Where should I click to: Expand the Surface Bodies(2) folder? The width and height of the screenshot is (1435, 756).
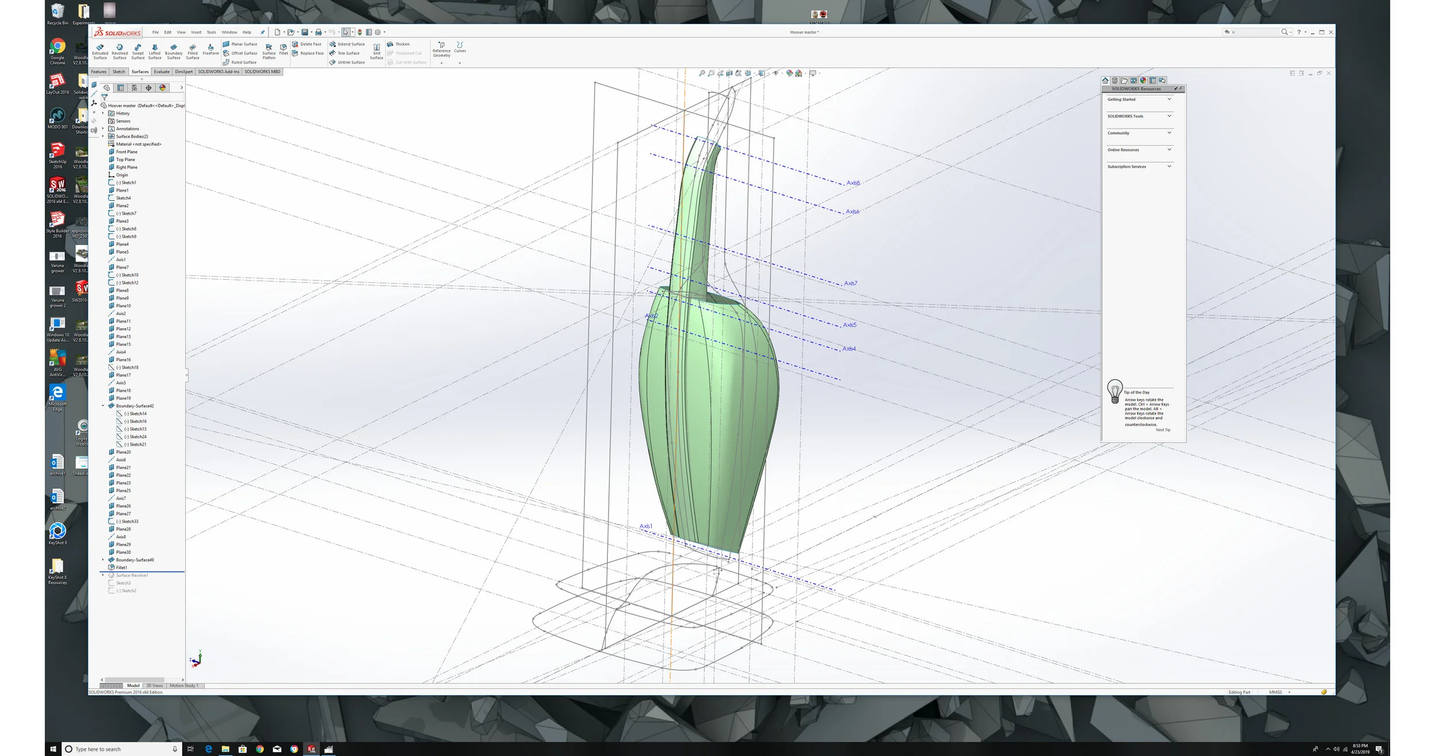point(103,137)
